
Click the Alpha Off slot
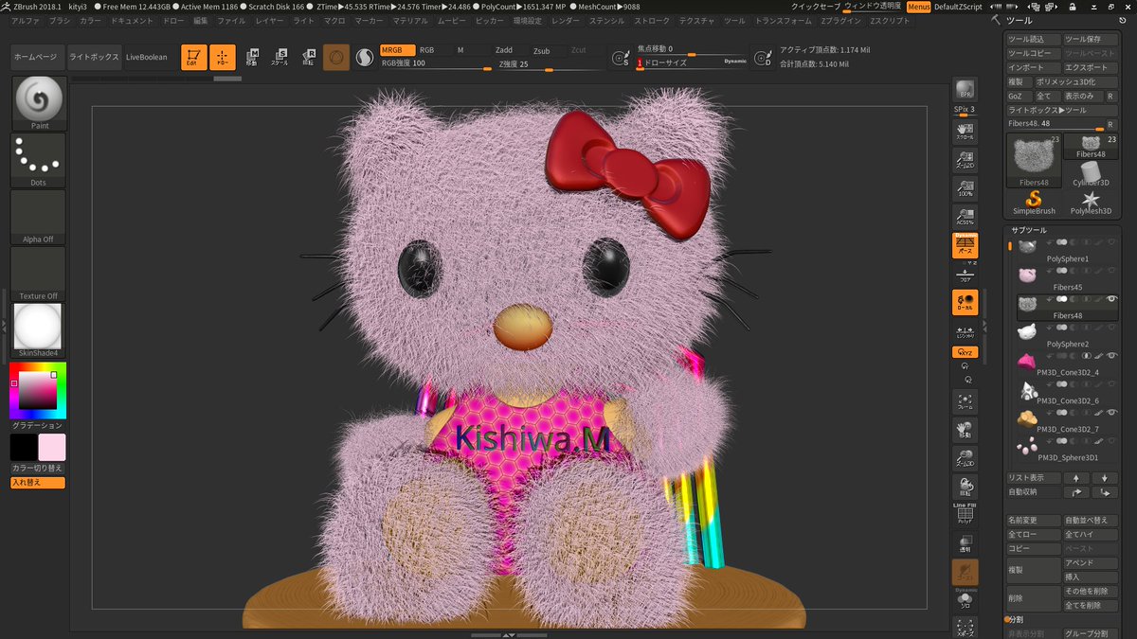coord(38,217)
